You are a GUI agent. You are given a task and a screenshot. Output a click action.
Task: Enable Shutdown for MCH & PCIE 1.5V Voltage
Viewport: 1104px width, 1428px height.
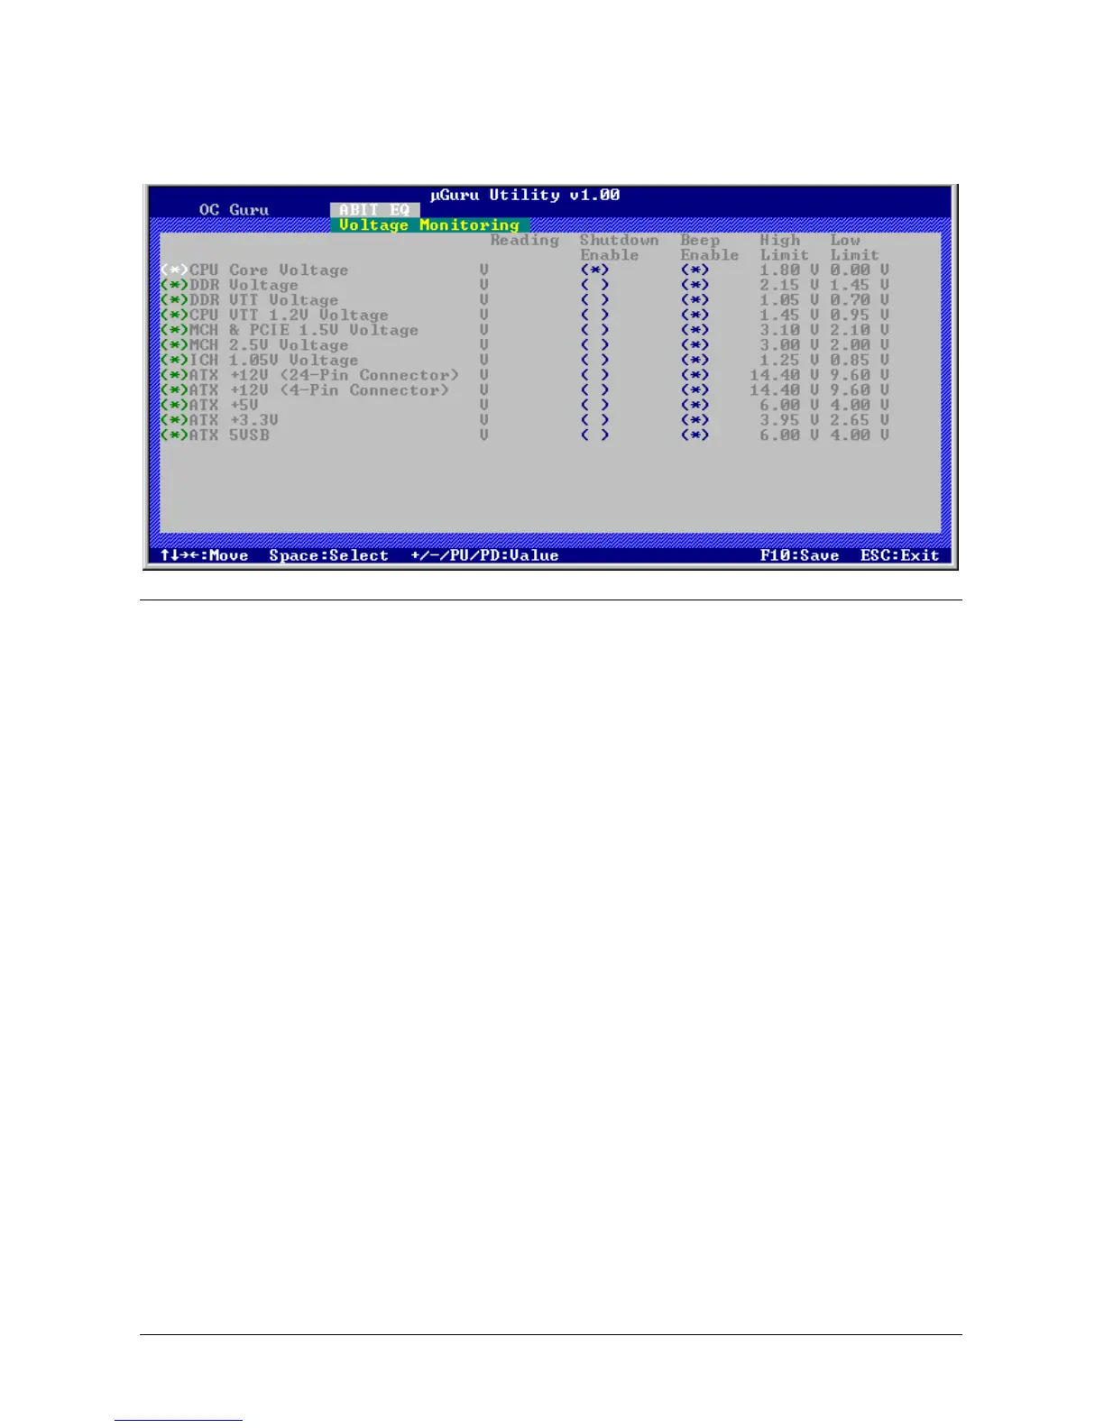(594, 330)
